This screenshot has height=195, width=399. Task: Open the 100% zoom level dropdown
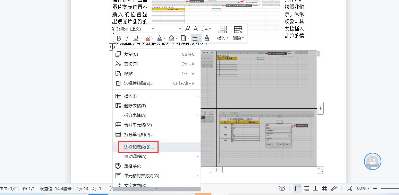tap(362, 188)
